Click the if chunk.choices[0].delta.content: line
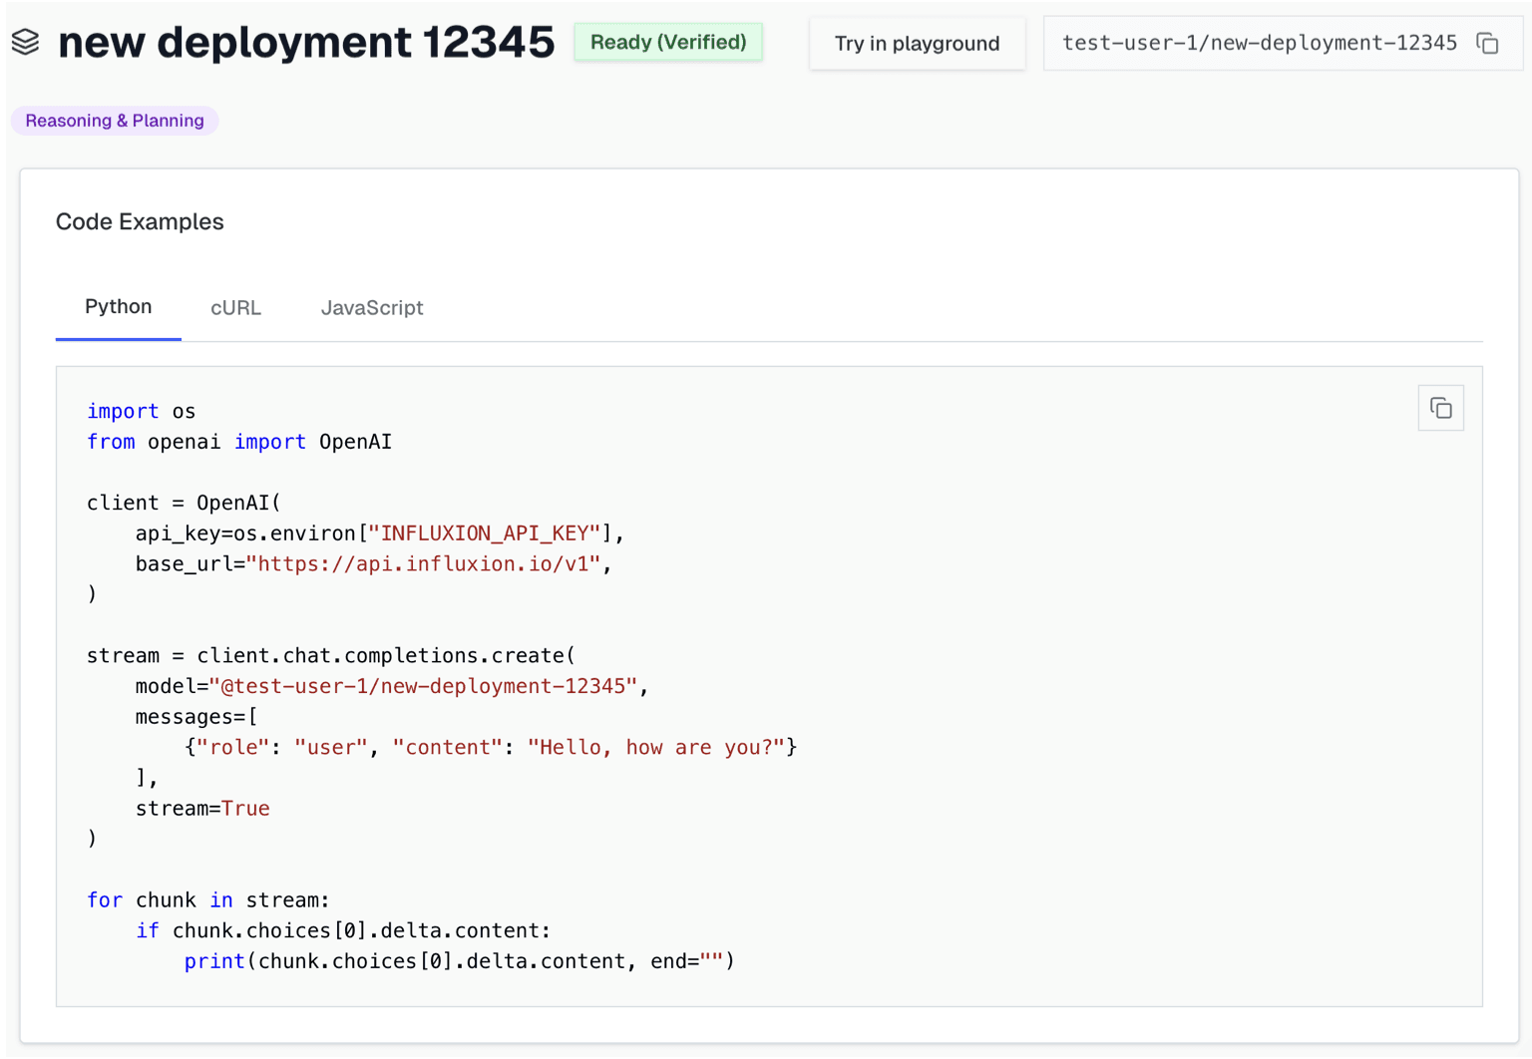This screenshot has width=1532, height=1059. pos(343,930)
